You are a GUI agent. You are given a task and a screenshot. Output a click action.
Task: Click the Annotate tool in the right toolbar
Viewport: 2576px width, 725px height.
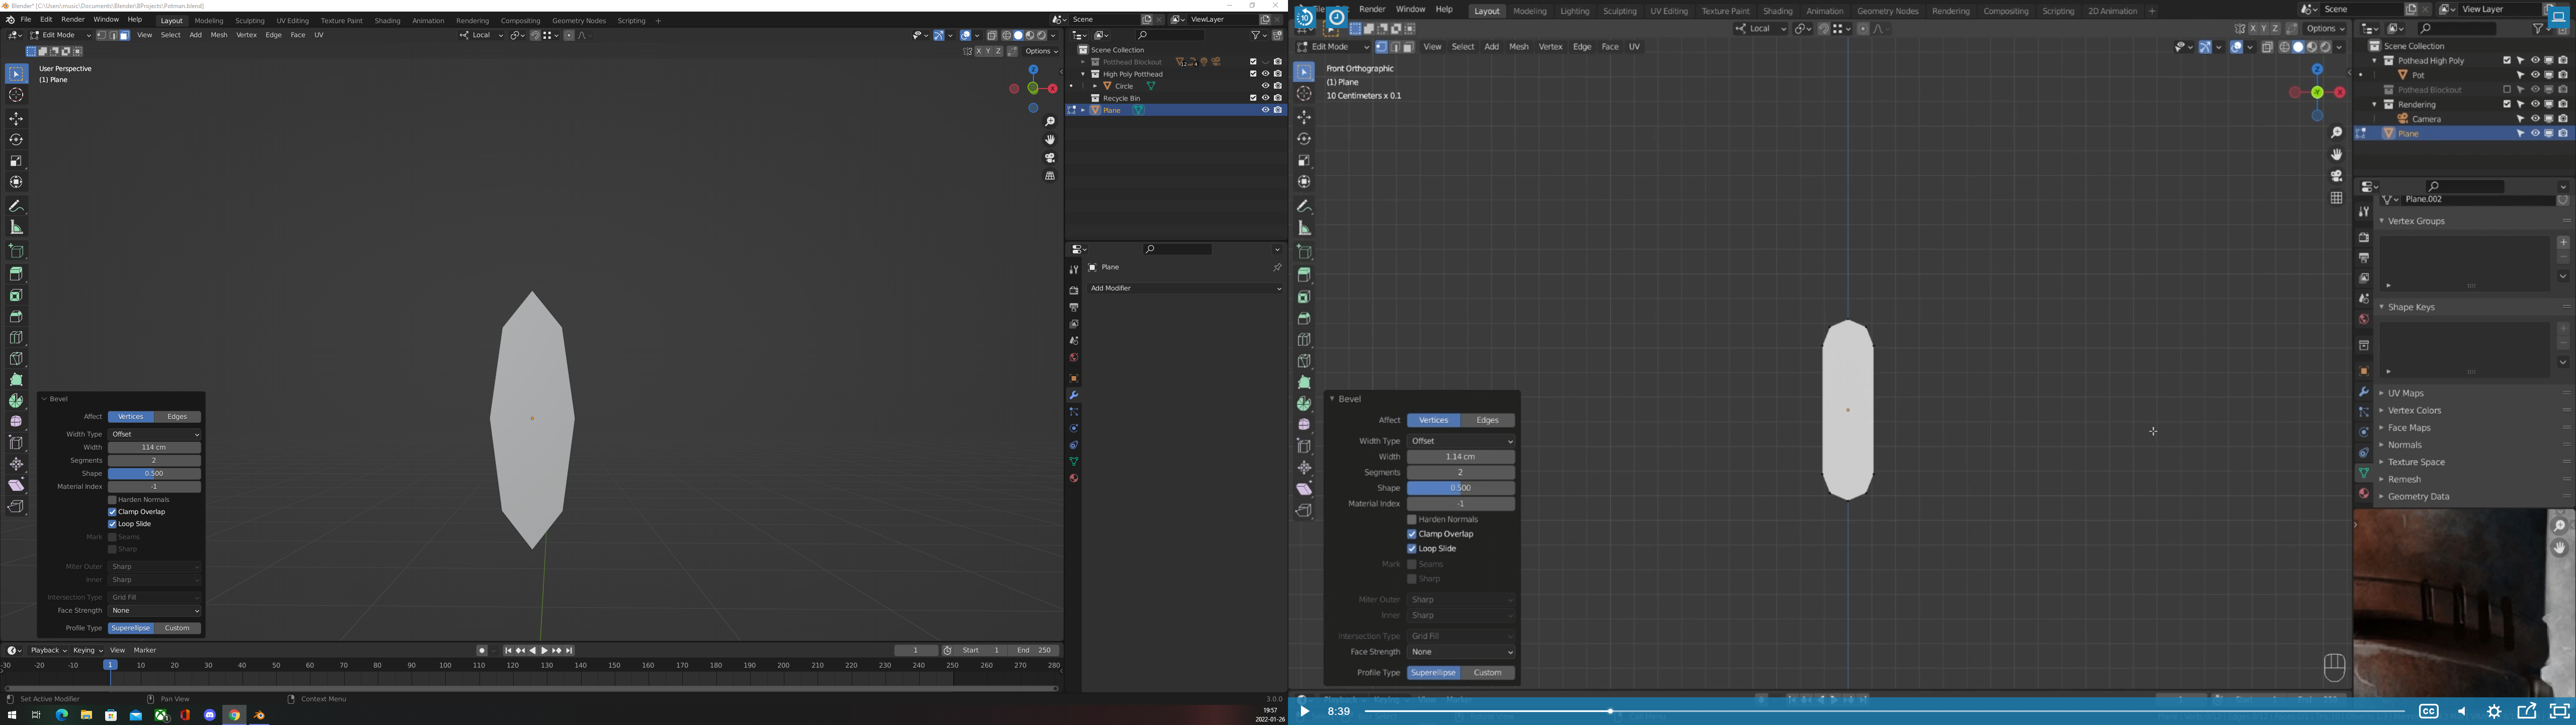pyautogui.click(x=1304, y=207)
